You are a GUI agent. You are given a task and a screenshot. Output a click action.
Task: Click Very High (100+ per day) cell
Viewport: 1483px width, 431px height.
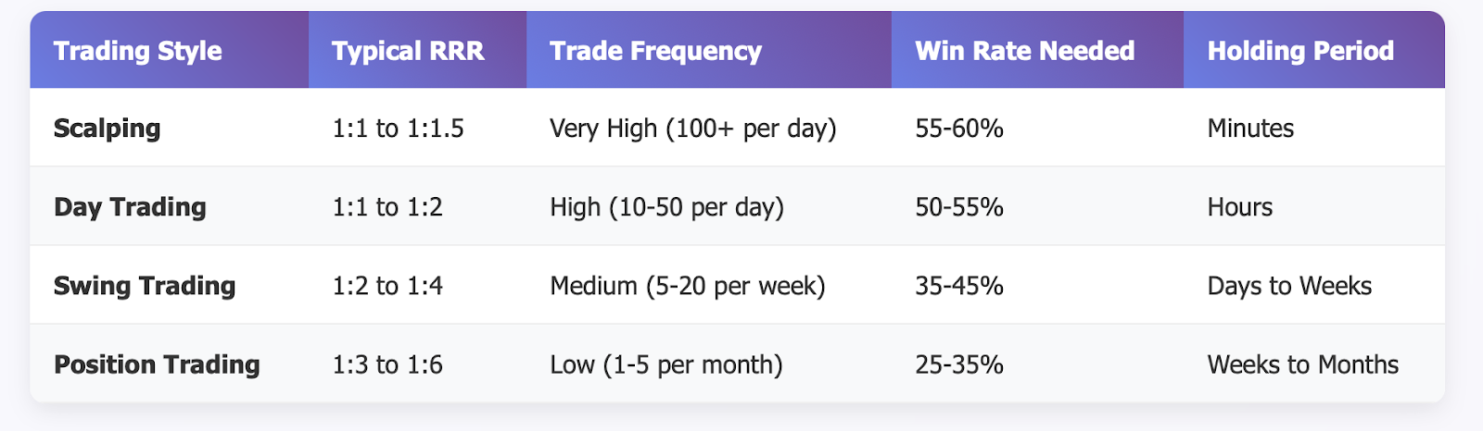coord(692,128)
